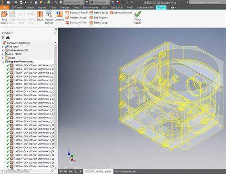Expand the View: Master node
The width and height of the screenshot is (226, 174).
click(x=2, y=54)
